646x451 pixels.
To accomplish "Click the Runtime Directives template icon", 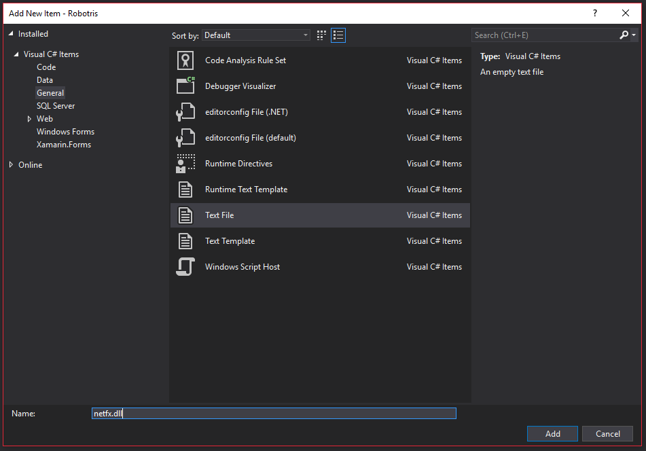I will (185, 164).
